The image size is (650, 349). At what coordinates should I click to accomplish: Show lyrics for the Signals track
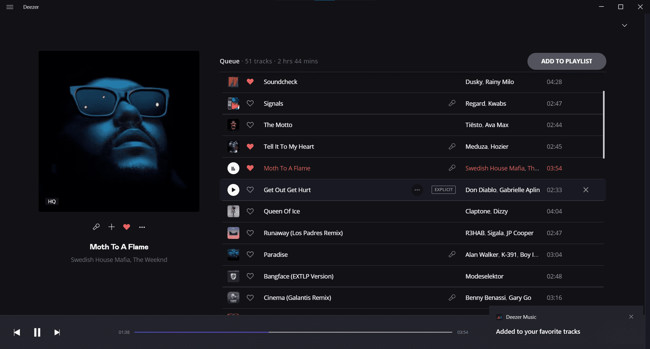452,103
